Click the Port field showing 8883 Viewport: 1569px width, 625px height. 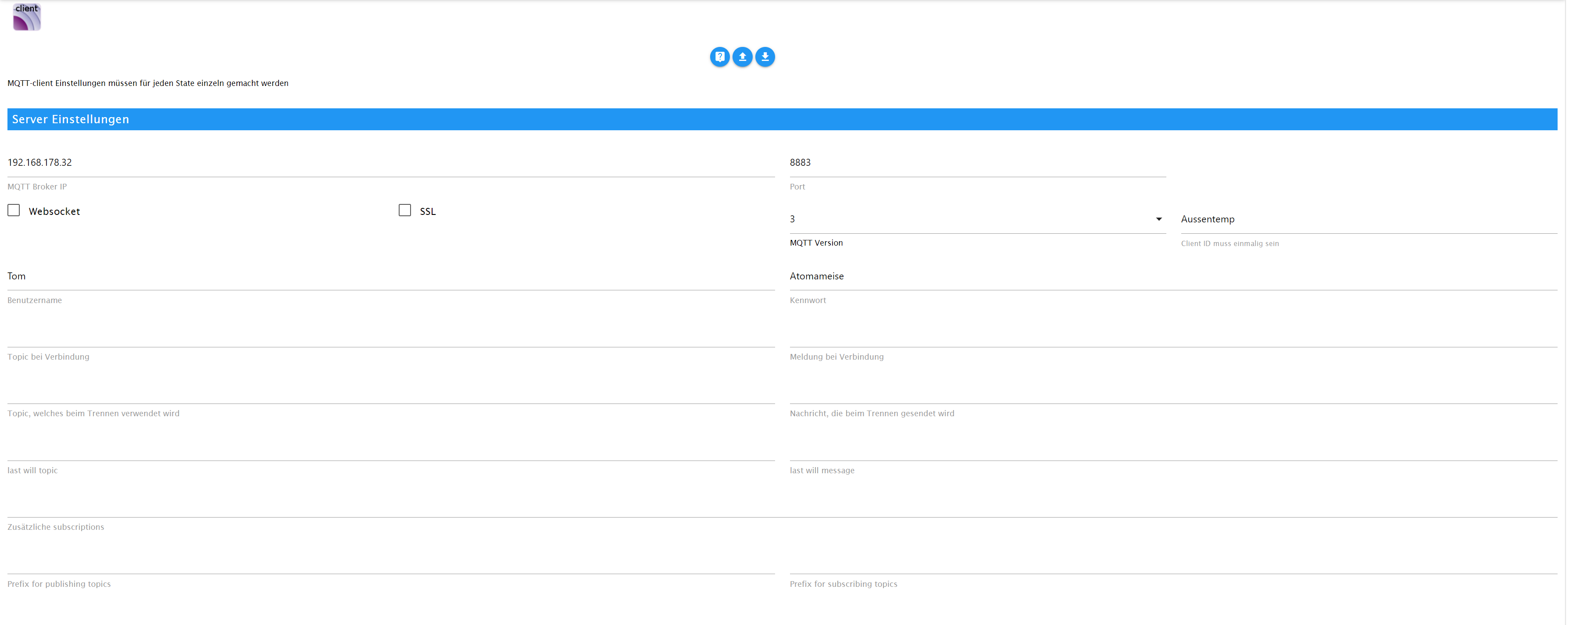point(978,163)
